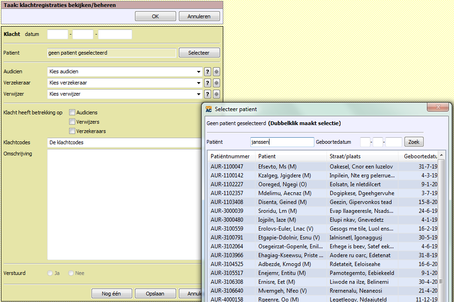This screenshot has height=302, width=454.
Task: Select patient row AUR-1102227
Action: click(227, 184)
